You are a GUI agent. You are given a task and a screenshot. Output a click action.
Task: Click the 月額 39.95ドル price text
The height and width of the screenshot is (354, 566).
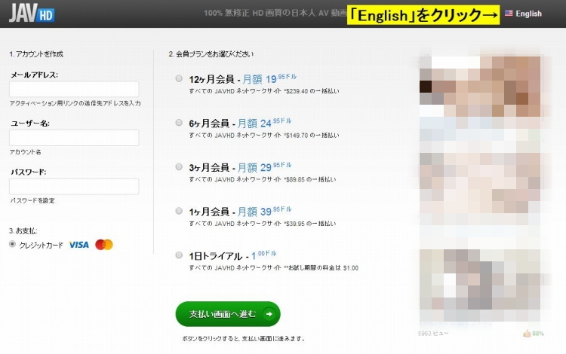coord(264,211)
